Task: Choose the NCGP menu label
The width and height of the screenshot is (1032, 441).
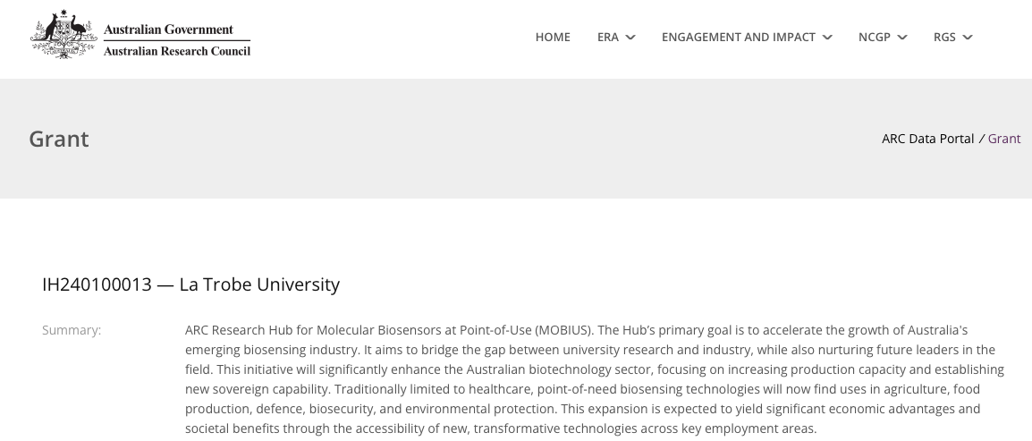Action: (874, 38)
